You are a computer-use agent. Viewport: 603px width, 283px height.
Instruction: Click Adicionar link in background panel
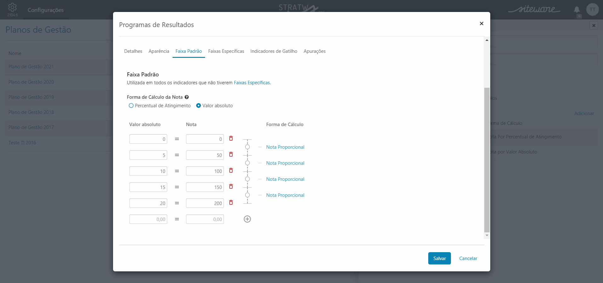click(x=584, y=114)
